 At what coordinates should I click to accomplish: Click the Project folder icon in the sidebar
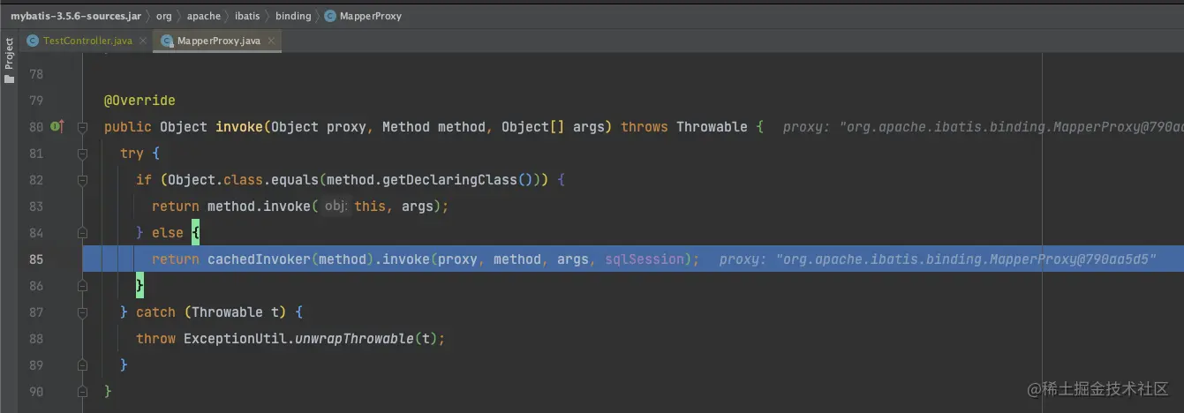[x=10, y=79]
